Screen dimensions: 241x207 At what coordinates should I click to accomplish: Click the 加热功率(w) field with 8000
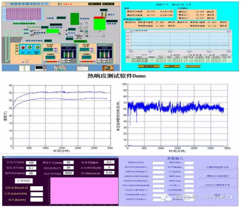tap(68, 173)
